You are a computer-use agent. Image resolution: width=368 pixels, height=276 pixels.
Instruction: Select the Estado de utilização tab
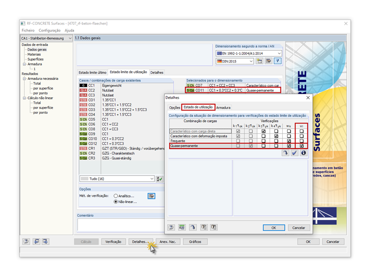click(x=198, y=107)
